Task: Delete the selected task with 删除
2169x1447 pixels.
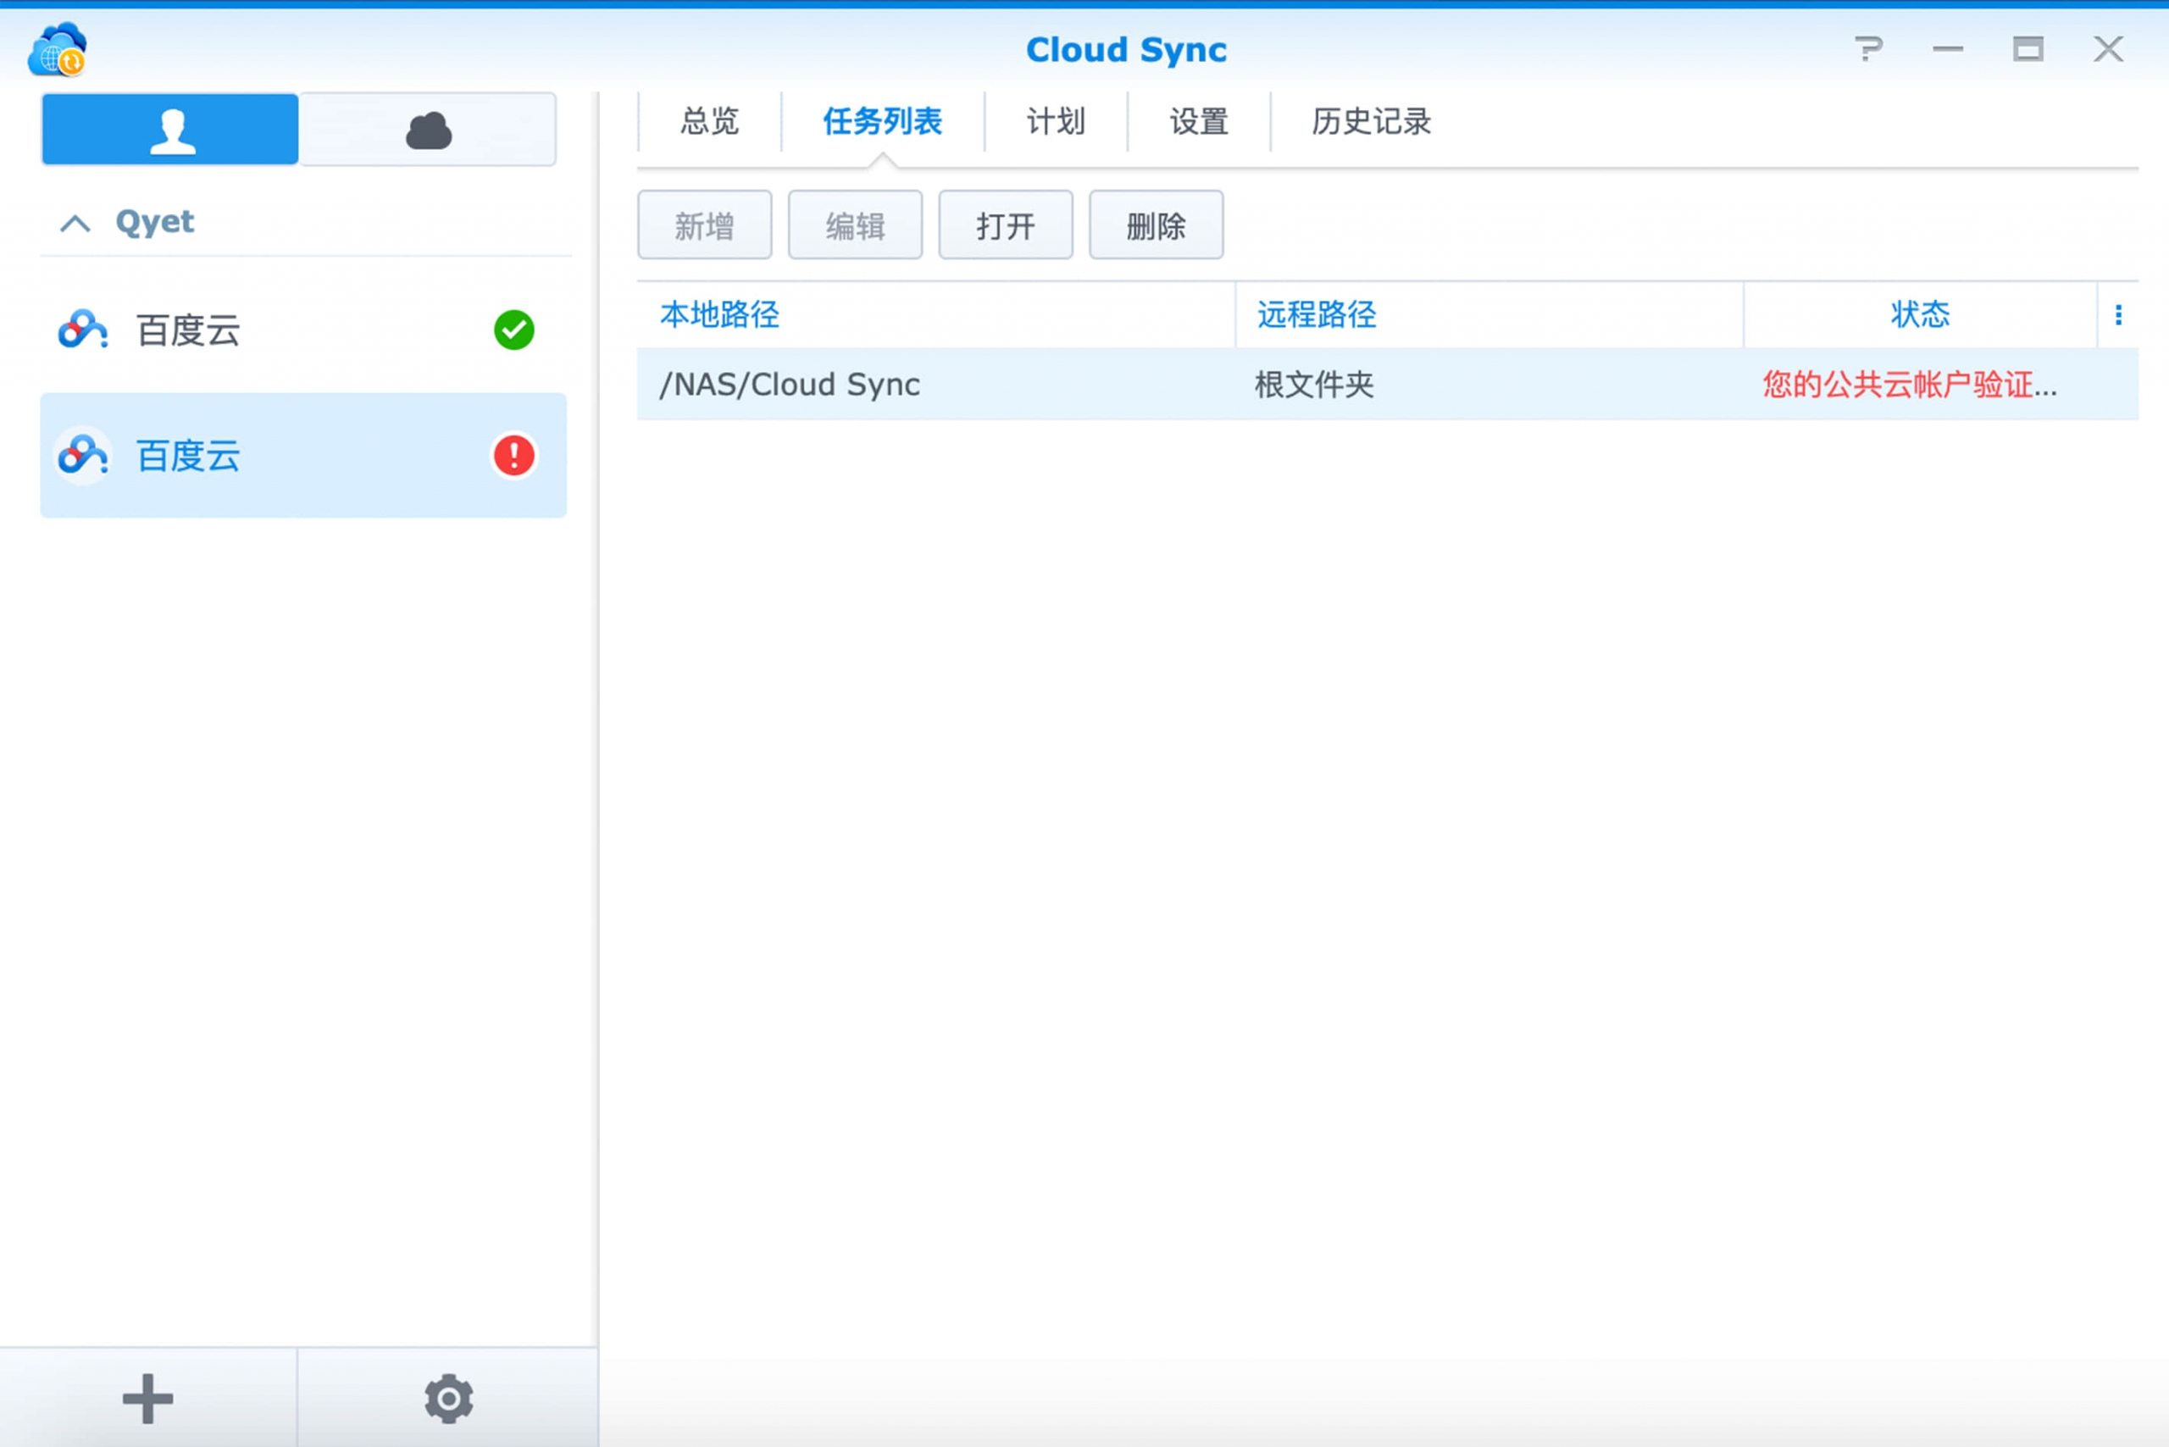Action: pos(1156,225)
